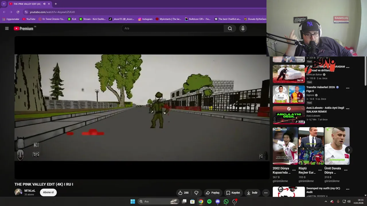Navigate back in Chrome
The width and height of the screenshot is (367, 206).
click(x=4, y=12)
